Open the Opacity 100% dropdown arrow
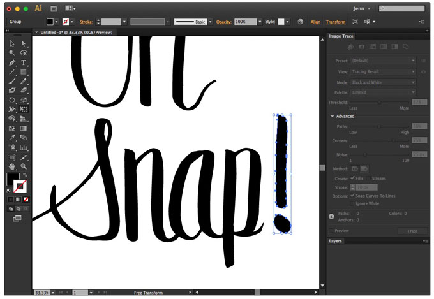The image size is (434, 299). point(260,22)
